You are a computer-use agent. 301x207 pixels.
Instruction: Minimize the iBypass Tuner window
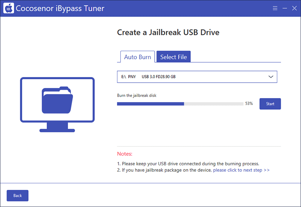(285, 8)
